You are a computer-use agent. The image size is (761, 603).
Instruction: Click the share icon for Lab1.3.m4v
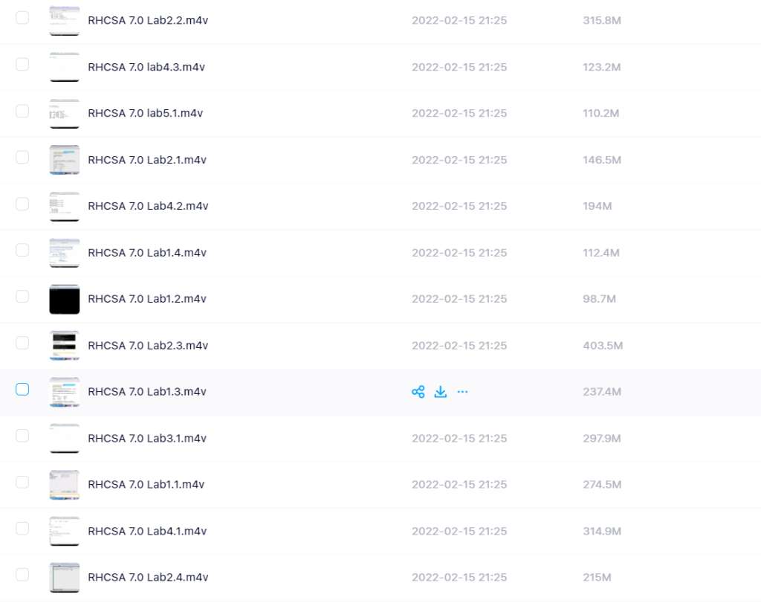418,392
